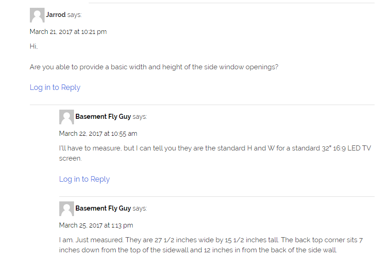The width and height of the screenshot is (375, 267).
Task: Click the "Hi," line in Jarrod's comment
Action: [x=34, y=46]
